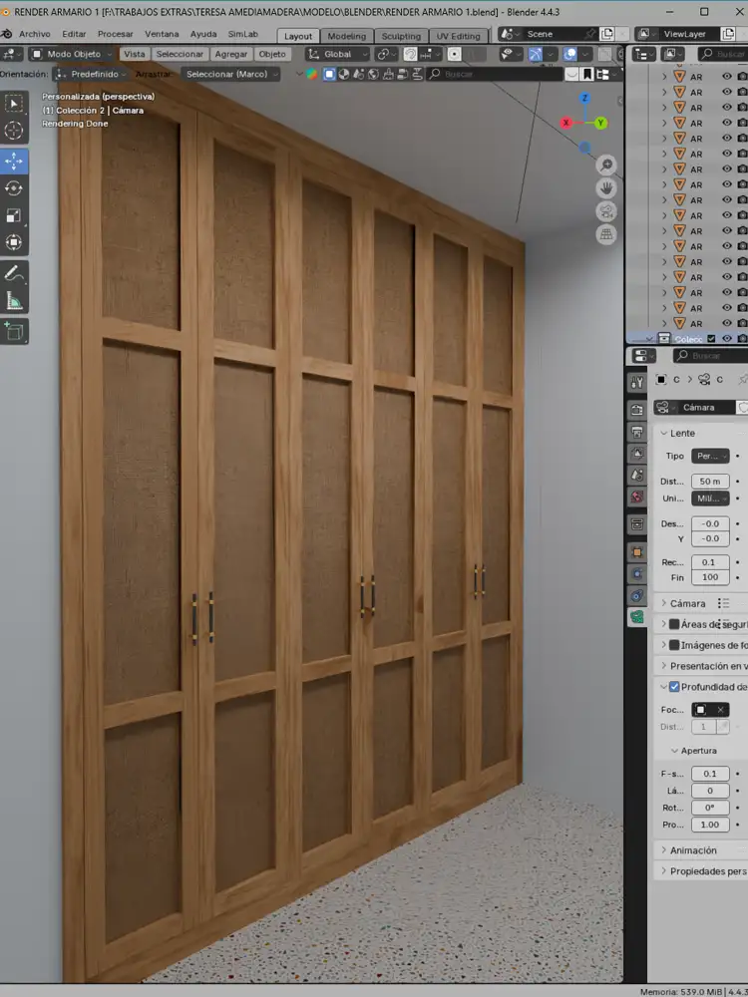Screen dimensions: 748x997
Task: Choose the Annotate pencil tool
Action: (13, 273)
